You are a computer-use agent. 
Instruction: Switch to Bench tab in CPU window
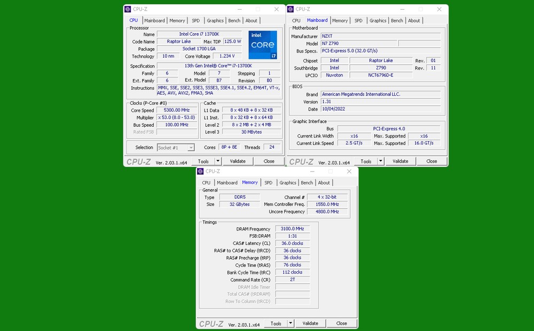(x=234, y=20)
